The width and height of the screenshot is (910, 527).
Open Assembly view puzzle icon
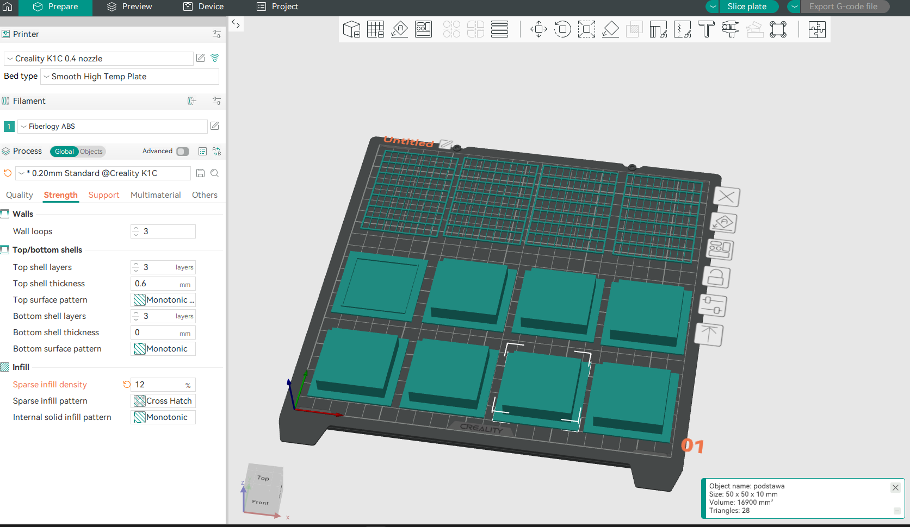click(817, 29)
